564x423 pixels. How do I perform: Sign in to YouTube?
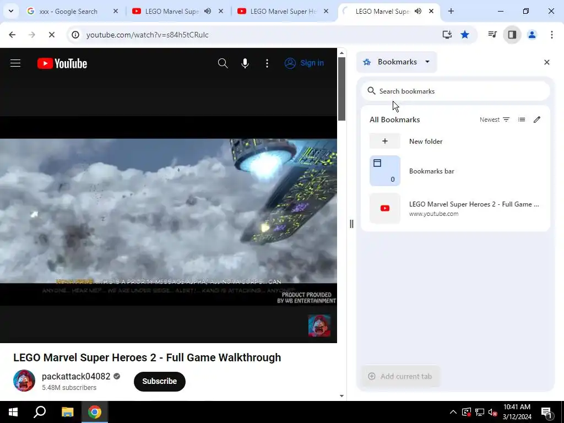pyautogui.click(x=304, y=63)
